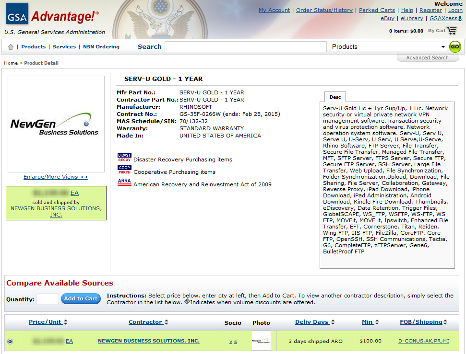This screenshot has height=354, width=466.
Task: Sort by Contractor arrows icon
Action: 167,322
